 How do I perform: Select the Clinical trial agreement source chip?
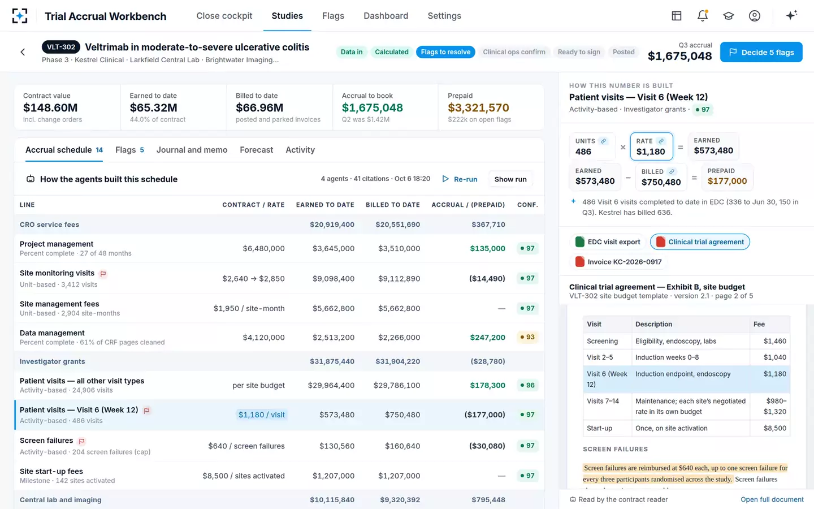pyautogui.click(x=700, y=242)
